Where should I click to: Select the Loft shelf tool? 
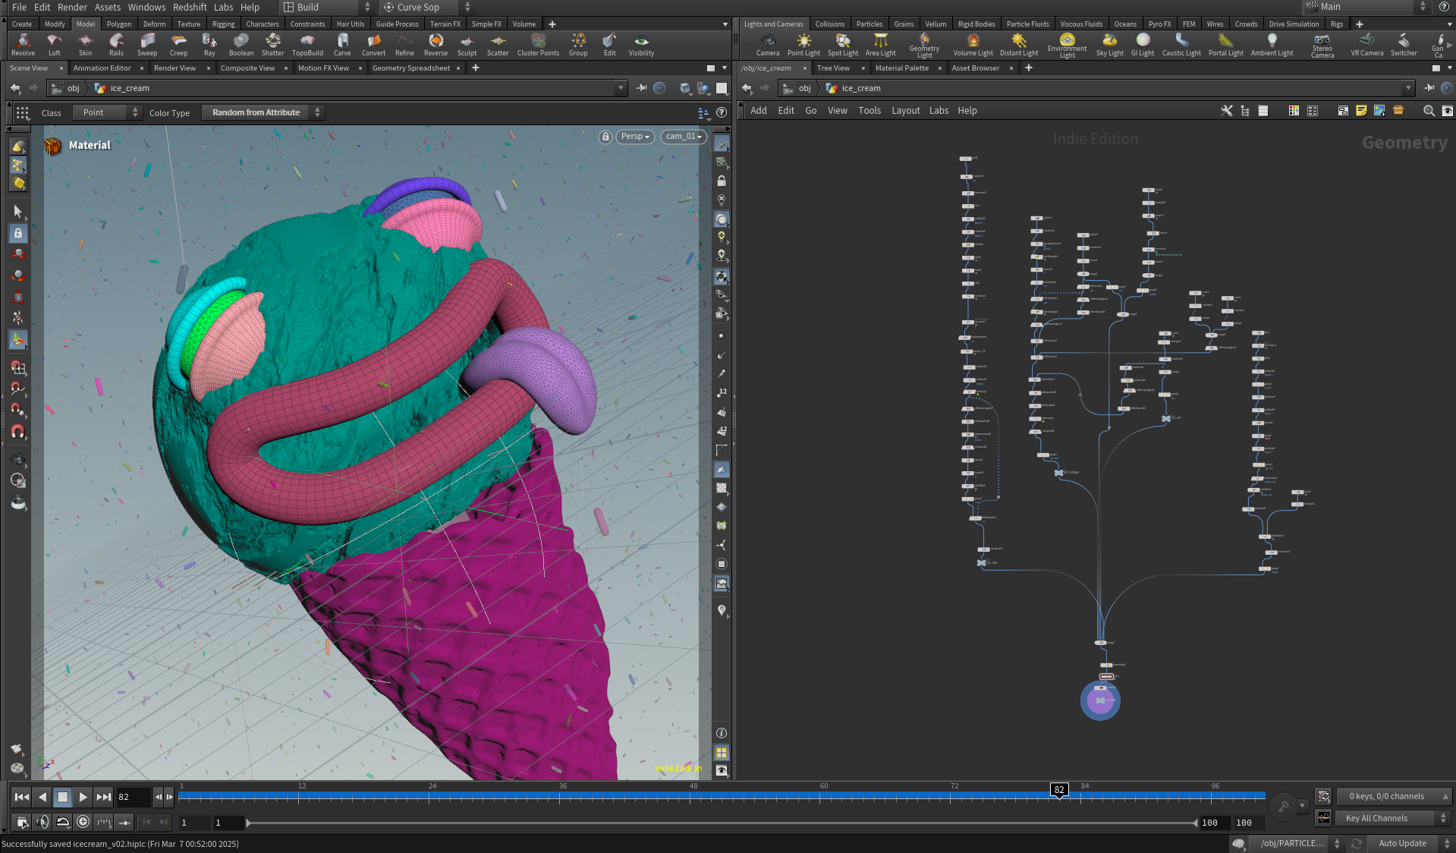point(55,45)
